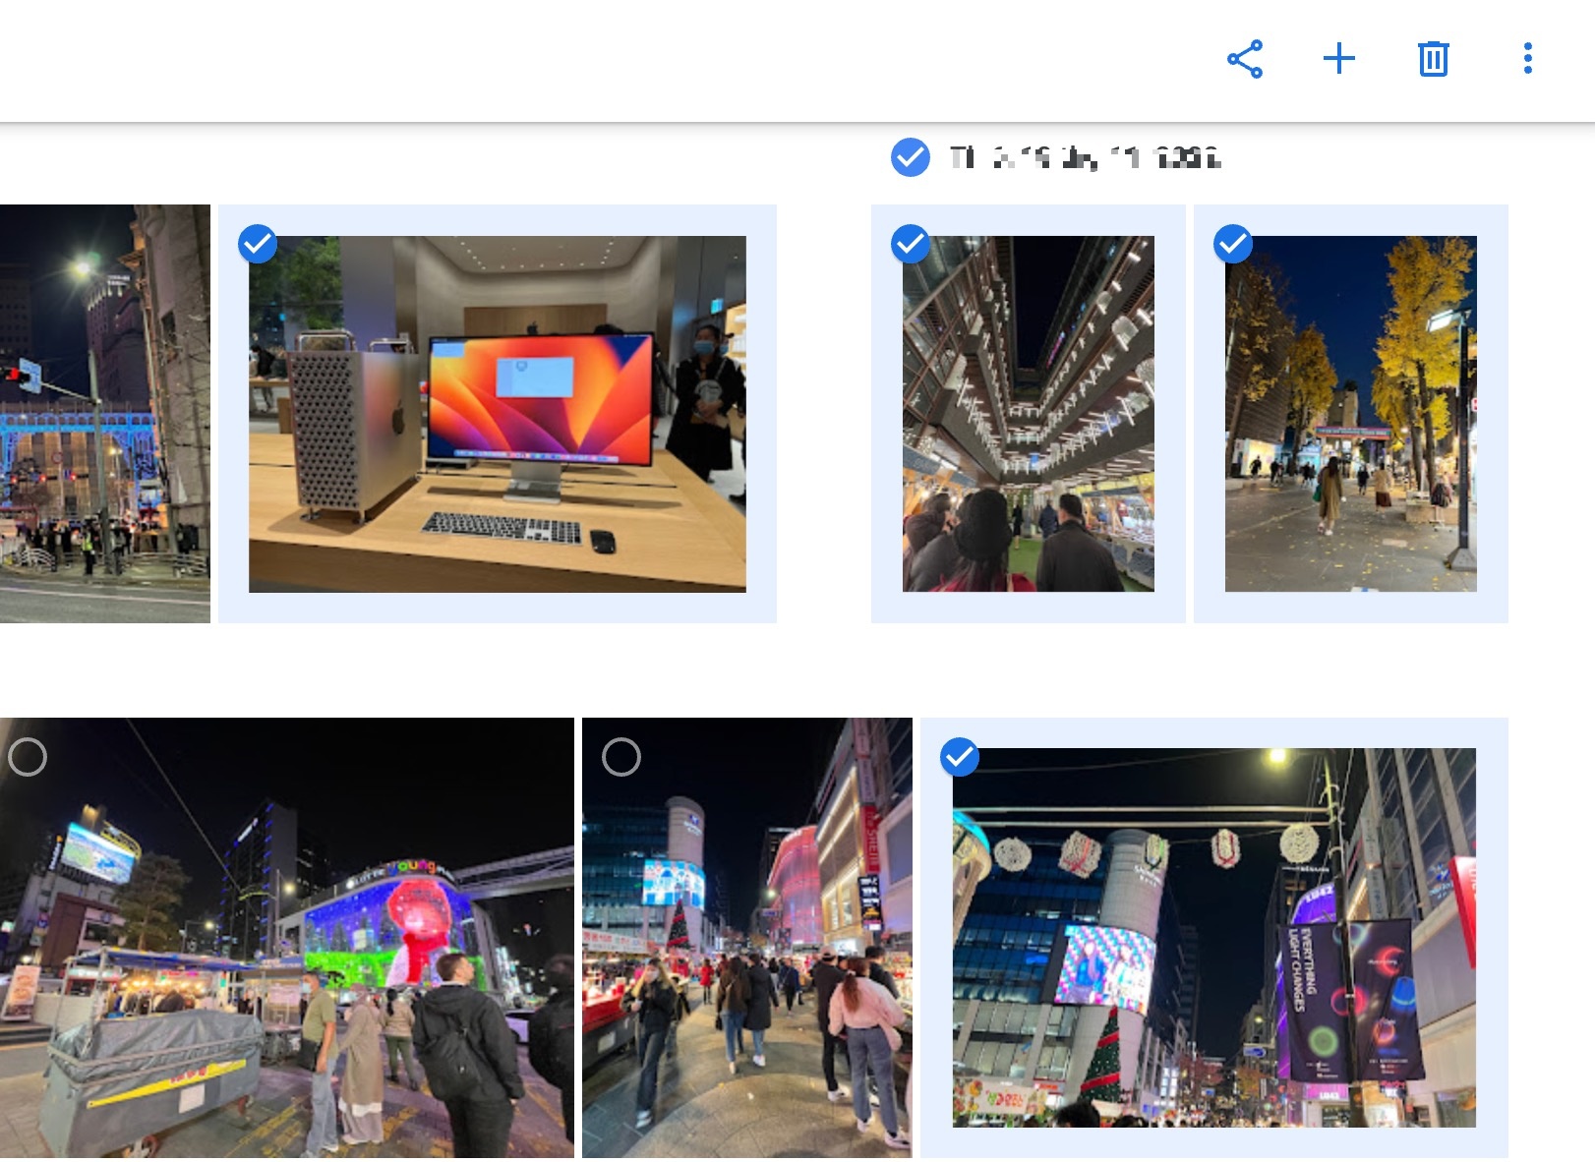Deselect the Mac Pro desk photo
Image resolution: width=1595 pixels, height=1162 pixels.
pos(259,246)
